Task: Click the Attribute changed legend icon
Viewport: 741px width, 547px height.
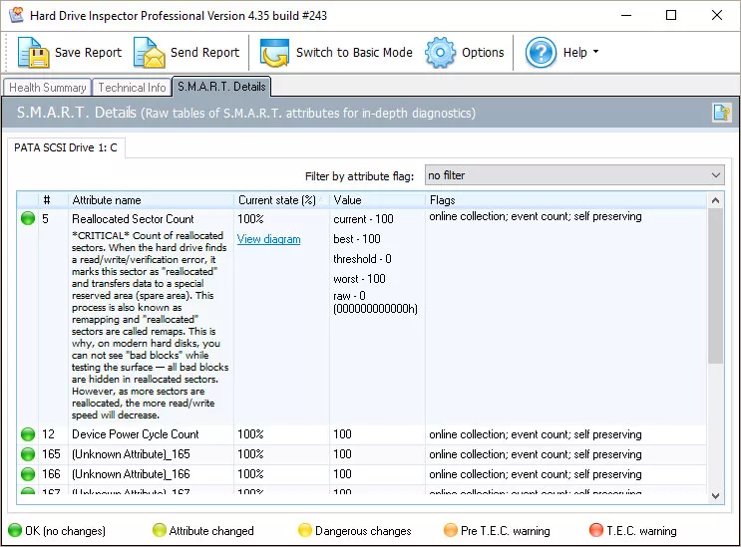Action: pyautogui.click(x=160, y=530)
